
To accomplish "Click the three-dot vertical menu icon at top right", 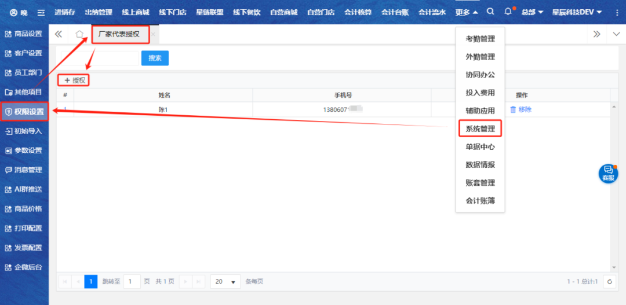I will pyautogui.click(x=617, y=12).
